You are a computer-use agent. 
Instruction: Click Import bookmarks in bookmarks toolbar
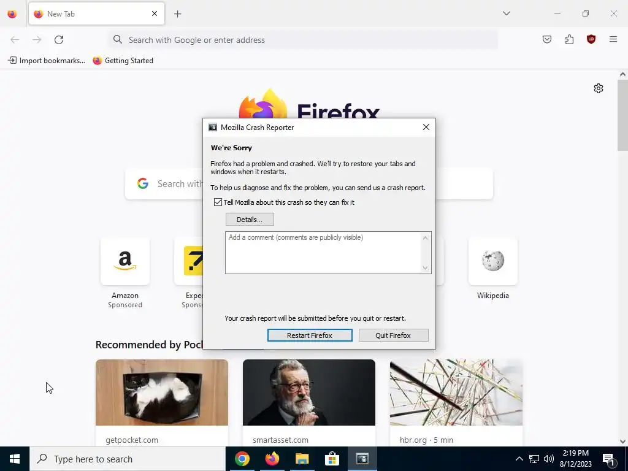pos(47,61)
